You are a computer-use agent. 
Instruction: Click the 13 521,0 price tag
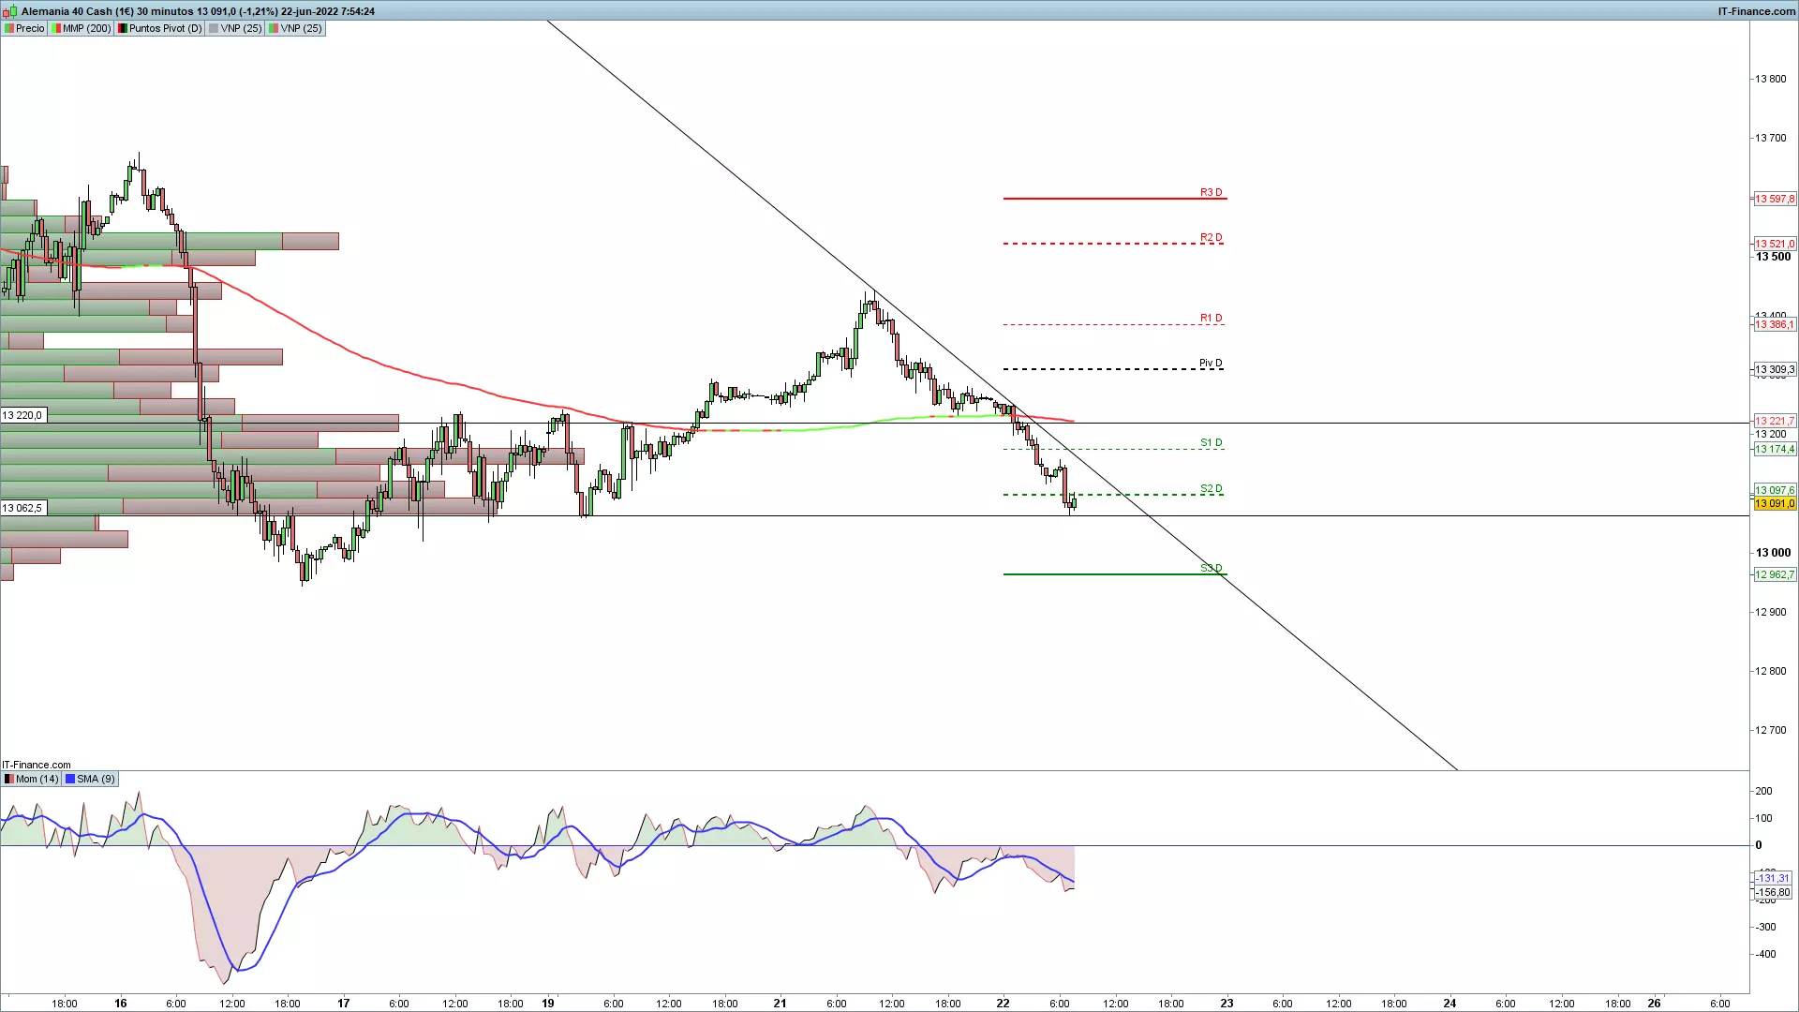point(1775,244)
